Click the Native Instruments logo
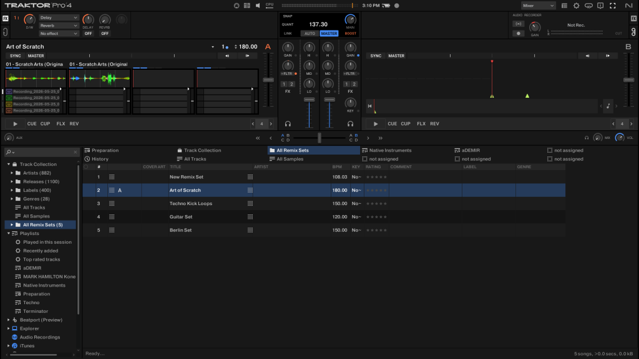The height and width of the screenshot is (359, 639). [x=628, y=6]
